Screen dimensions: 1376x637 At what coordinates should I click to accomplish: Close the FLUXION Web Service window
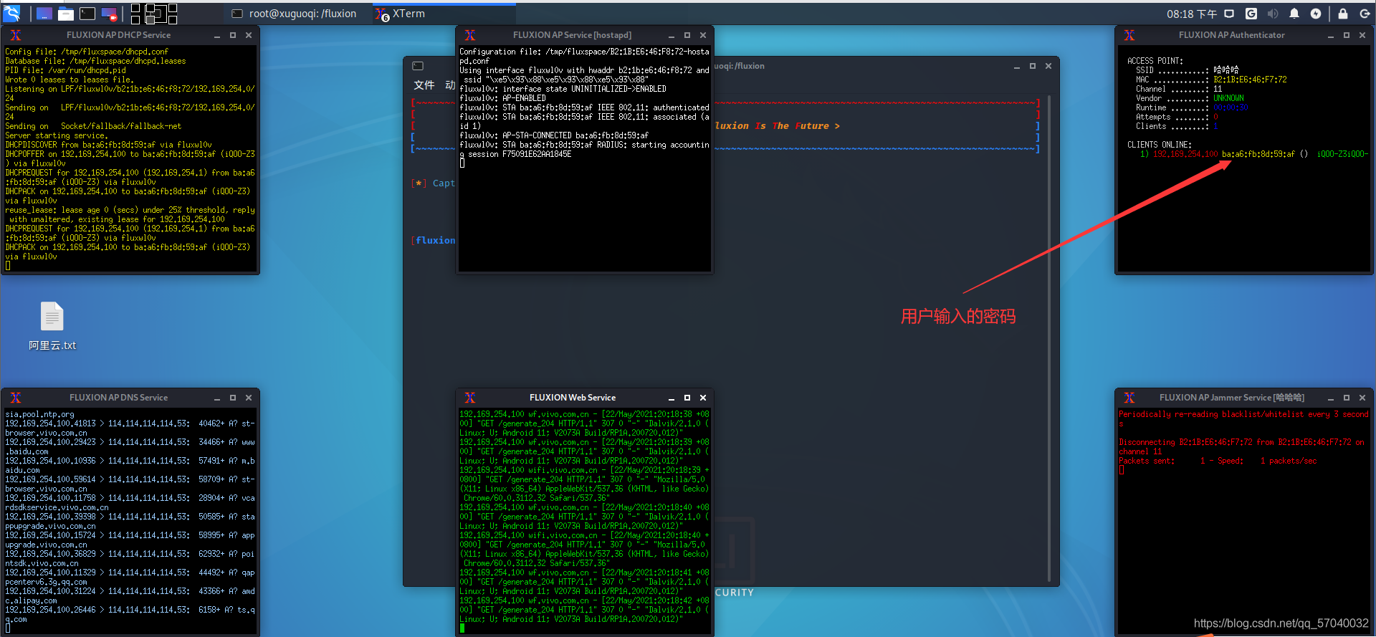click(703, 398)
